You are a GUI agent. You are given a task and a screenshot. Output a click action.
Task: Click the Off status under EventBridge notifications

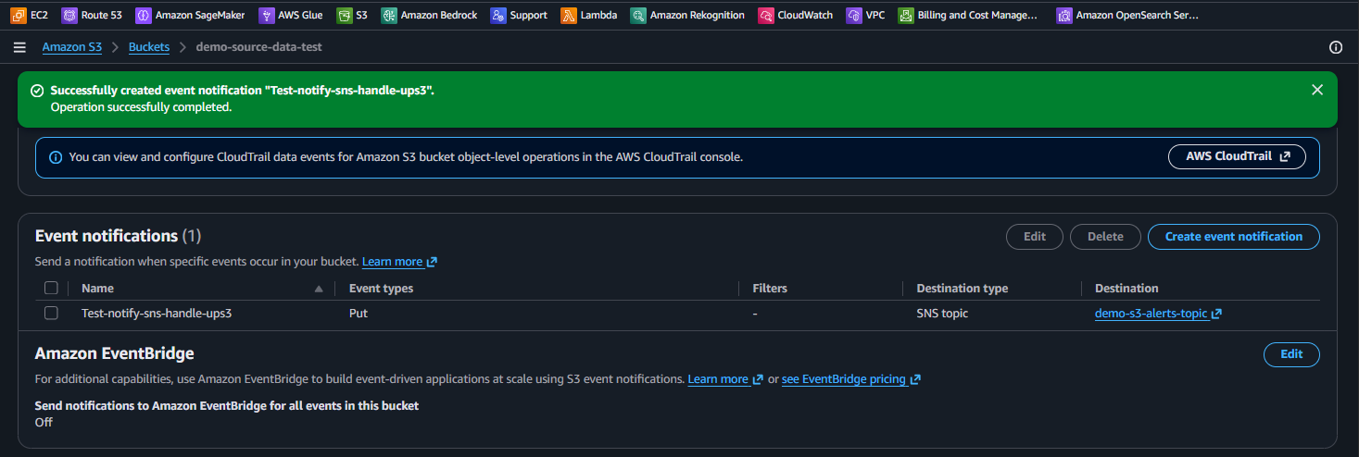click(44, 422)
